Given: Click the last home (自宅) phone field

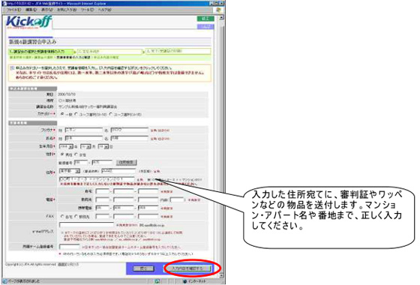Looking at the screenshot, I should [x=148, y=191].
